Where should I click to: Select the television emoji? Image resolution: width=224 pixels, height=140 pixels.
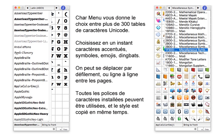172,104
